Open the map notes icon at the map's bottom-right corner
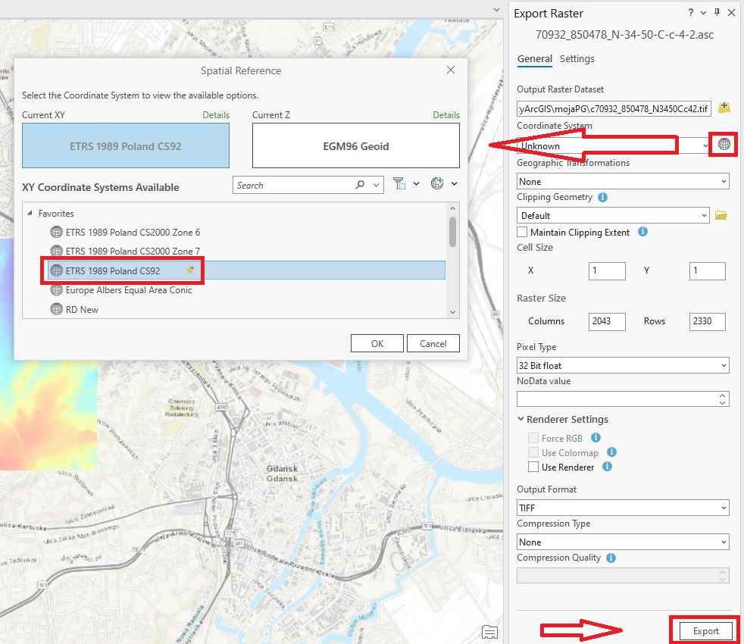744x644 pixels. [x=489, y=632]
